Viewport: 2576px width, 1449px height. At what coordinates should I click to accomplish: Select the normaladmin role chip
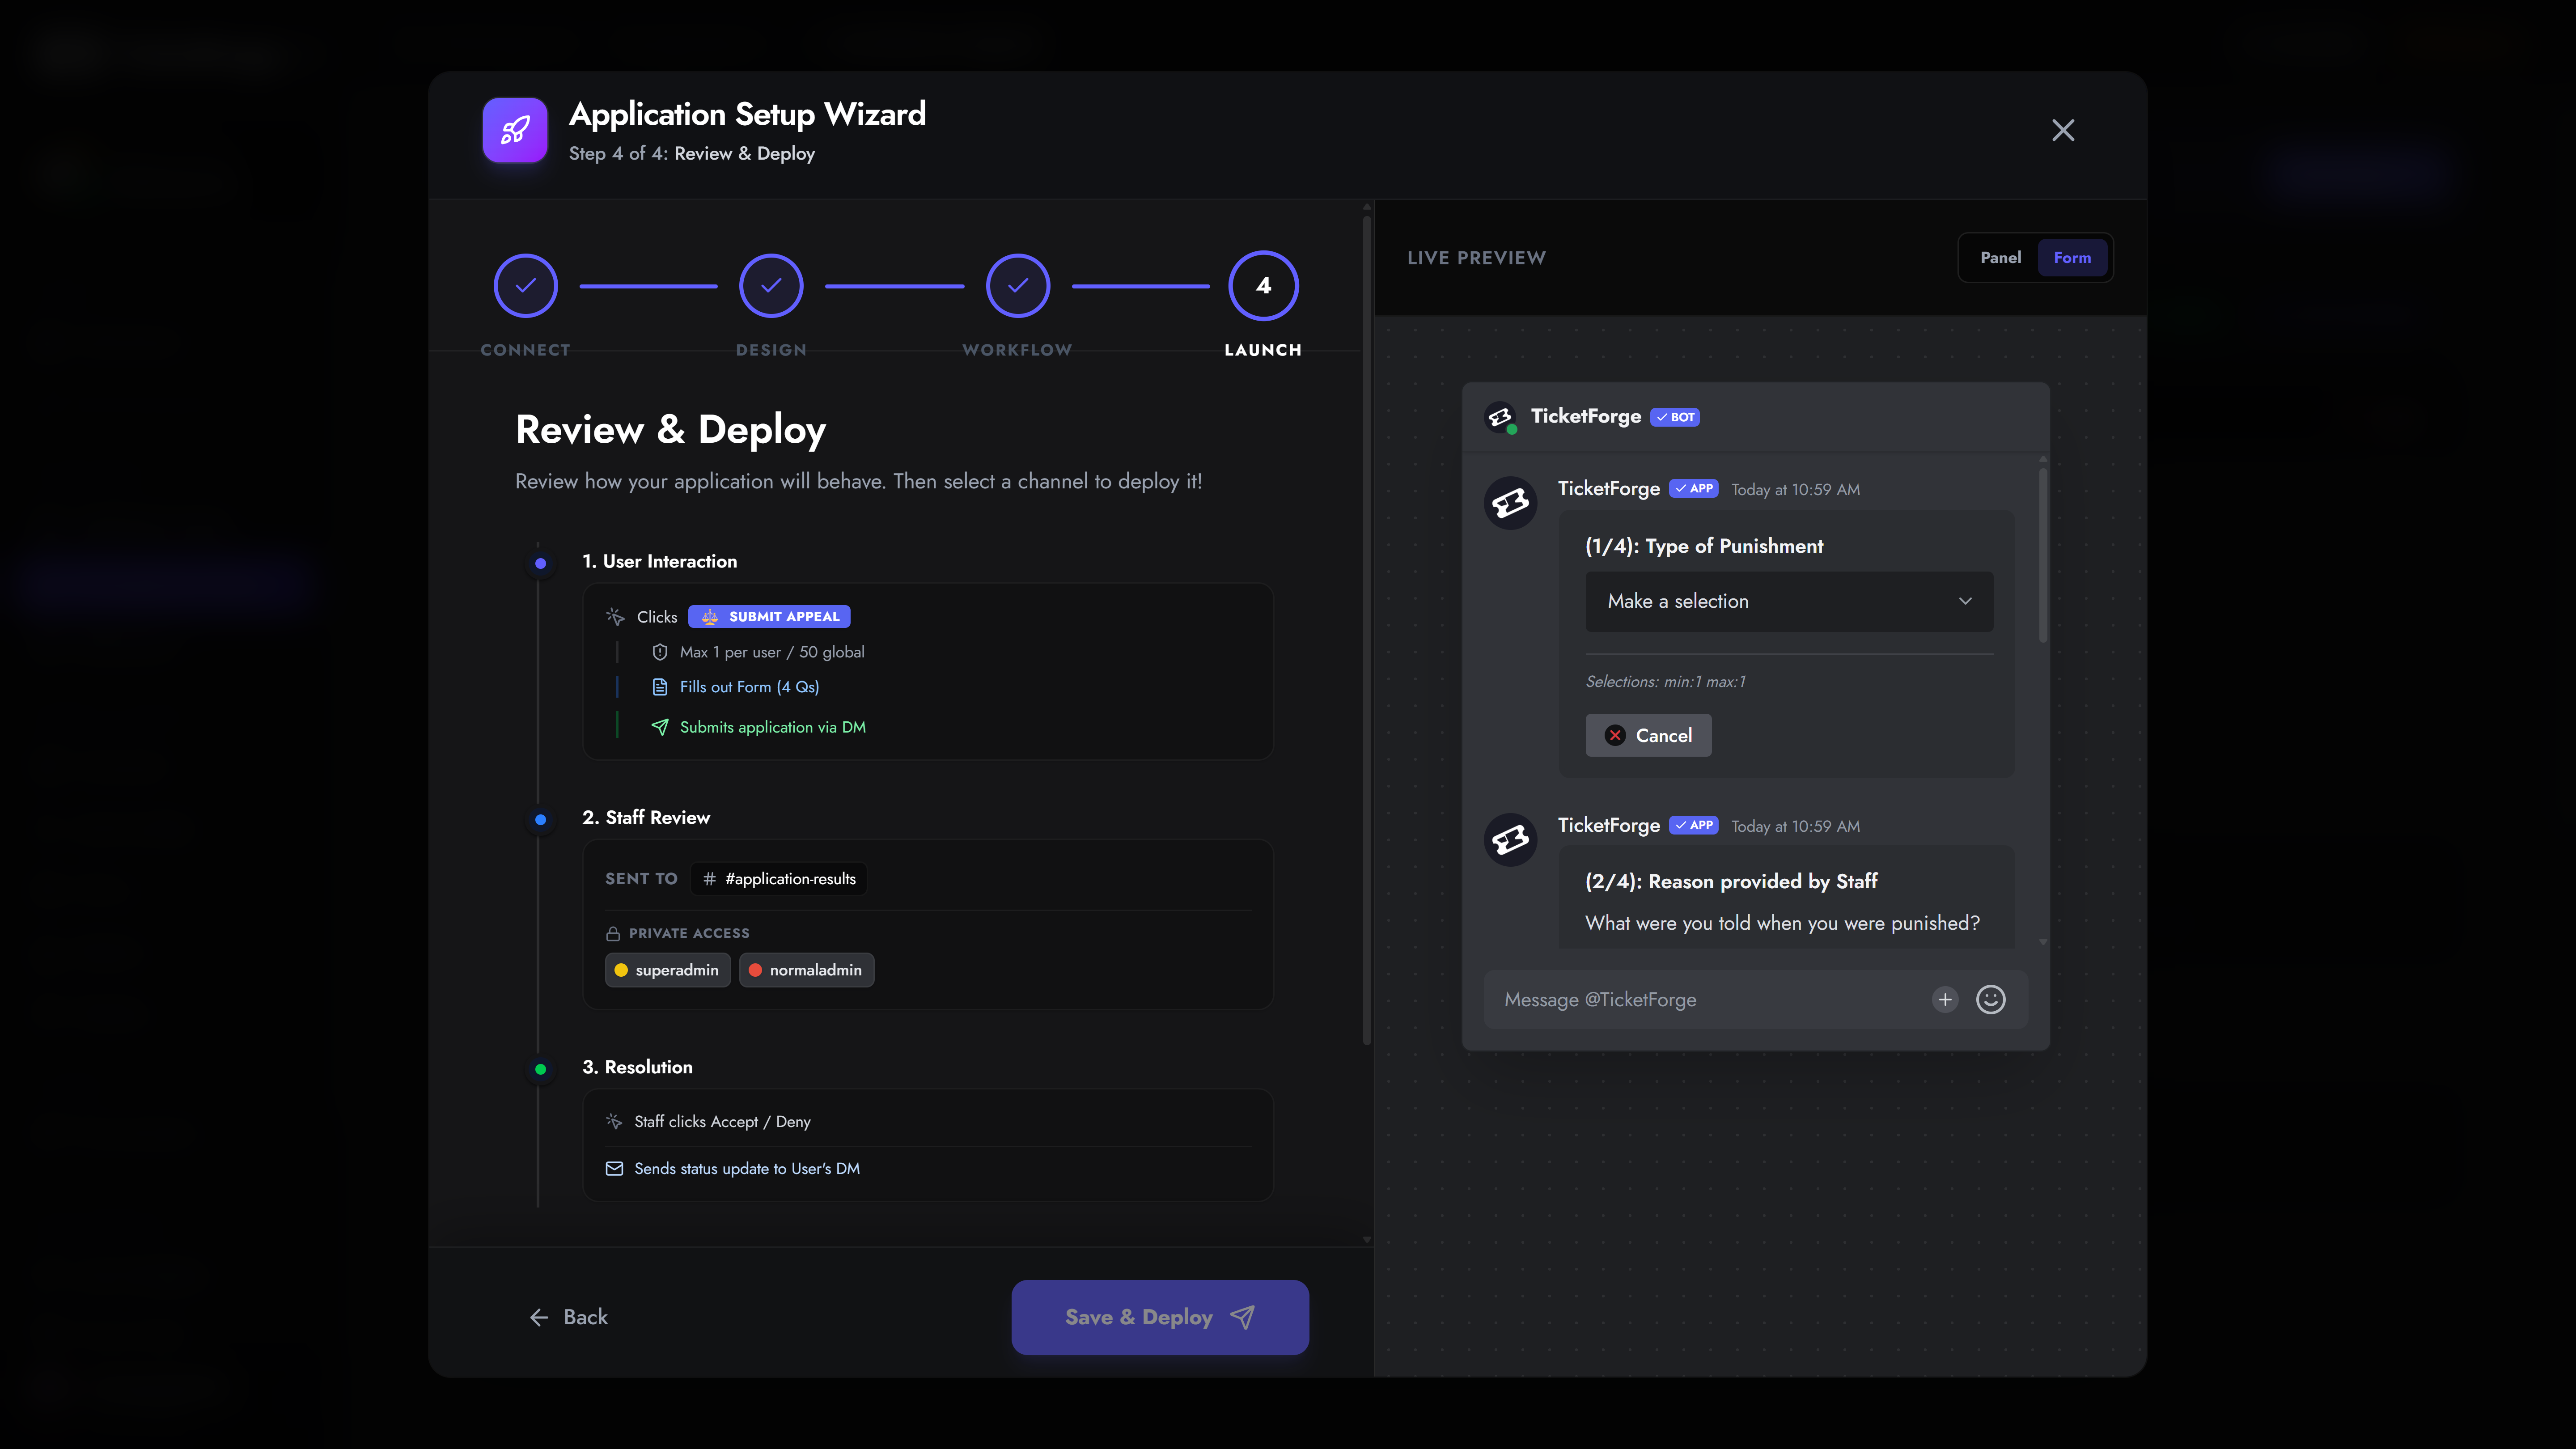(806, 970)
